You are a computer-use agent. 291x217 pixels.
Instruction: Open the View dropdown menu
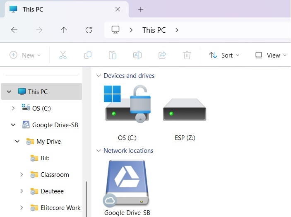271,55
